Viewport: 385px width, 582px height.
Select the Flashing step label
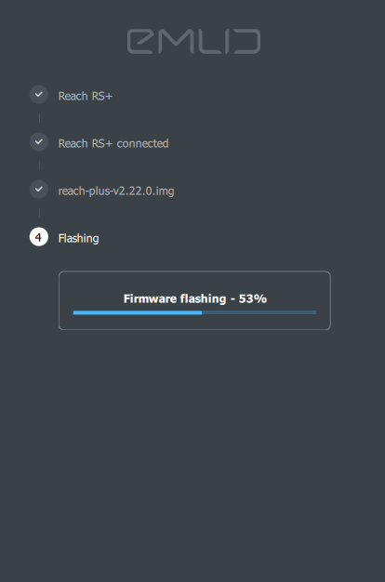(79, 239)
